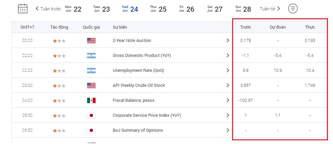The height and width of the screenshot is (144, 333).
Task: Open the BoJ Summary of Opinions event
Action: (138, 130)
